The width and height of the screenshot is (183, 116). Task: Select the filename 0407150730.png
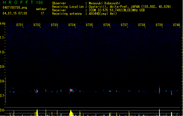tap(15, 8)
